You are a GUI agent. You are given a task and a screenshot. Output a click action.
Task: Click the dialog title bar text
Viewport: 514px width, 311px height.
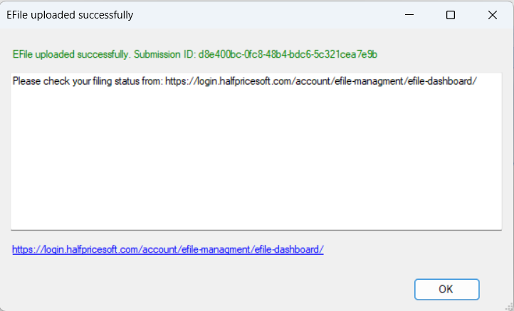pyautogui.click(x=70, y=15)
